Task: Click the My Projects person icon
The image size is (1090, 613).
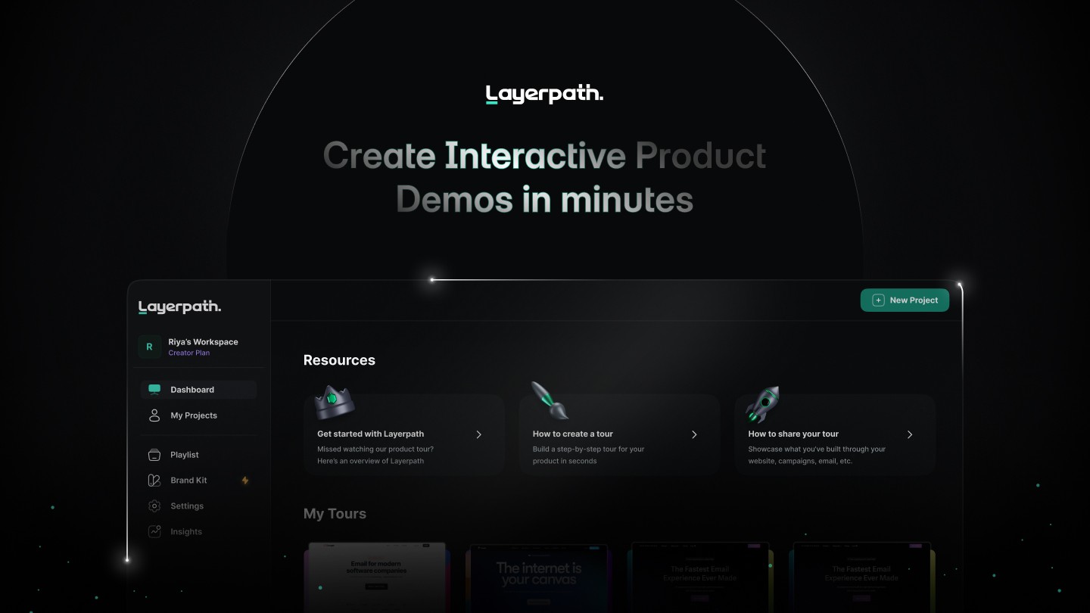Action: [x=154, y=415]
